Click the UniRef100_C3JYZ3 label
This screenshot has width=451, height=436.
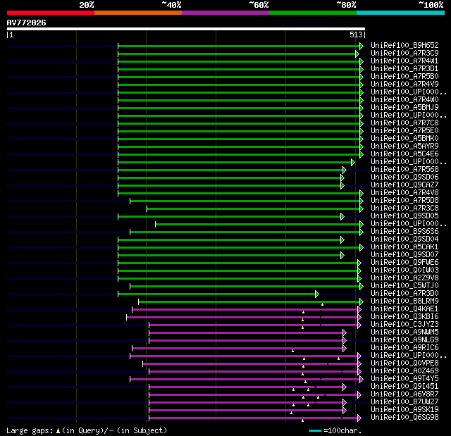(404, 325)
